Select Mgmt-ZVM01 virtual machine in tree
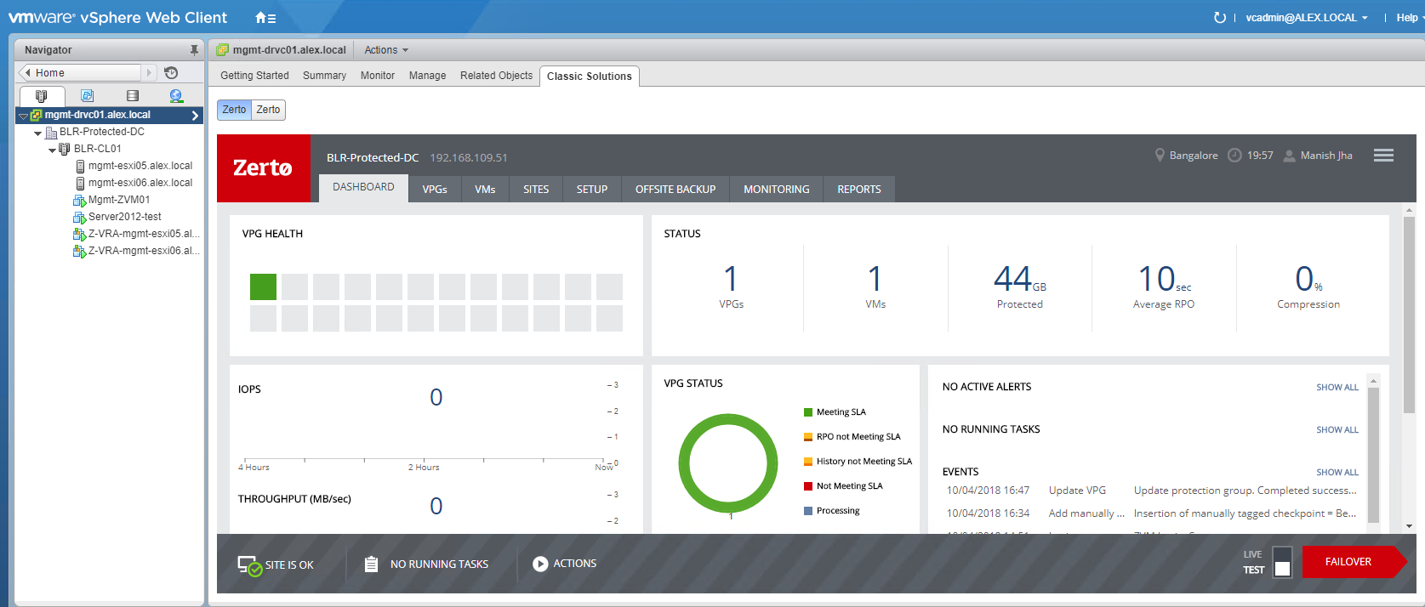 118,200
